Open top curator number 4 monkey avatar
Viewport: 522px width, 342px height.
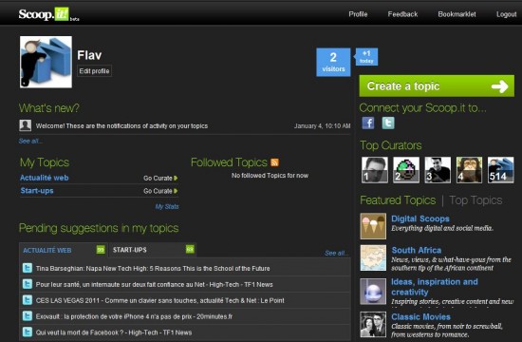tap(469, 170)
